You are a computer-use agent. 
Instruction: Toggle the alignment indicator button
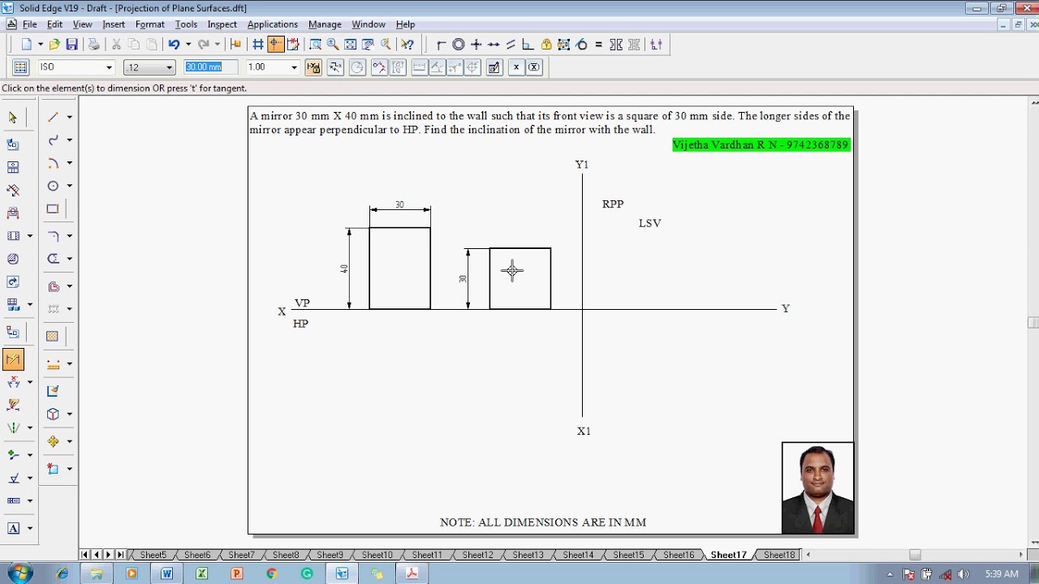point(276,45)
